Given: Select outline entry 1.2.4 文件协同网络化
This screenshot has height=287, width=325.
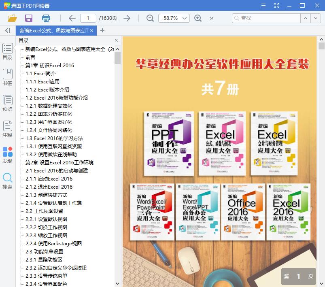Looking at the screenshot, I should [49, 130].
